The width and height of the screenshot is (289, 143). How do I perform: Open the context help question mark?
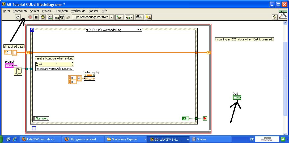(x=275, y=17)
